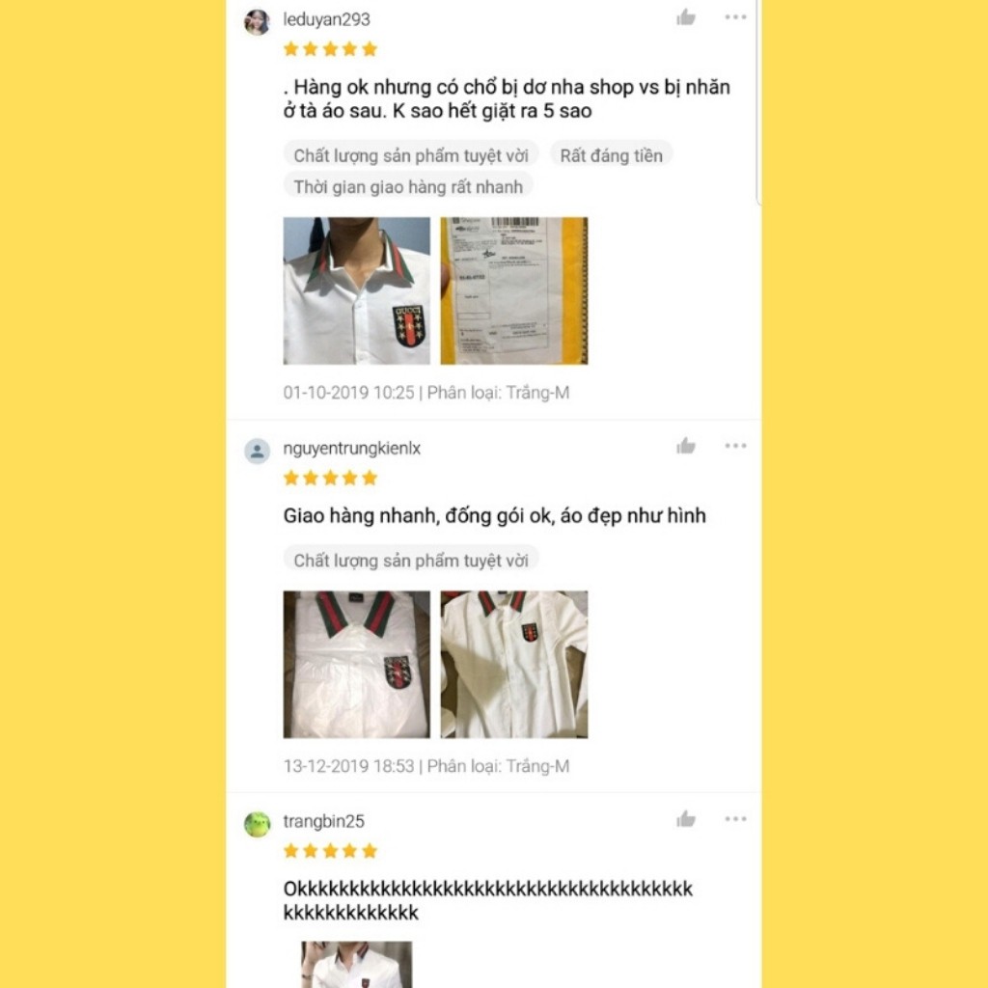Select 'Rất đáng tiền' tag

coord(611,155)
